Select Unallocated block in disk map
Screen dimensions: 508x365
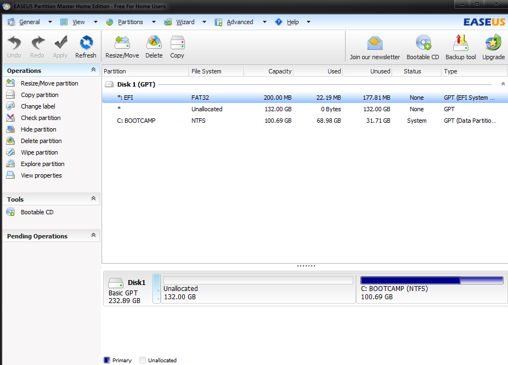pyautogui.click(x=258, y=288)
